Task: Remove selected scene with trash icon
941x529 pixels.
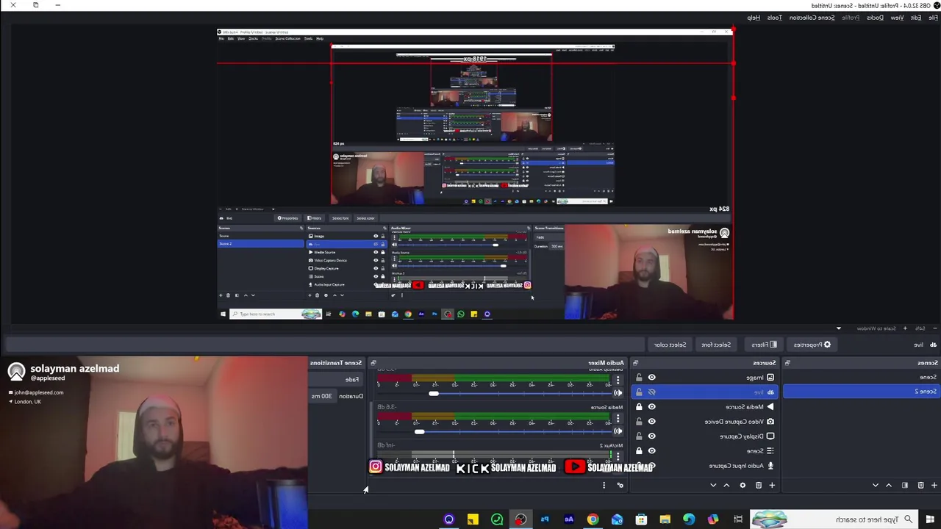Action: coord(920,485)
